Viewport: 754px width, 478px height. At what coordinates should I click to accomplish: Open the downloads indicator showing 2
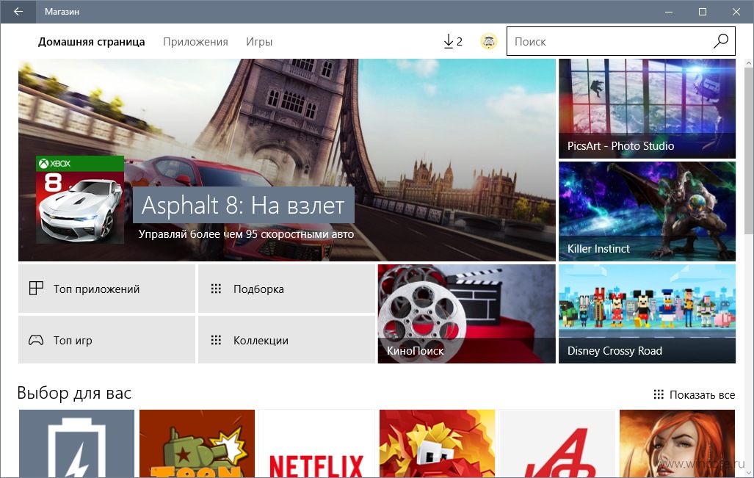tap(452, 42)
